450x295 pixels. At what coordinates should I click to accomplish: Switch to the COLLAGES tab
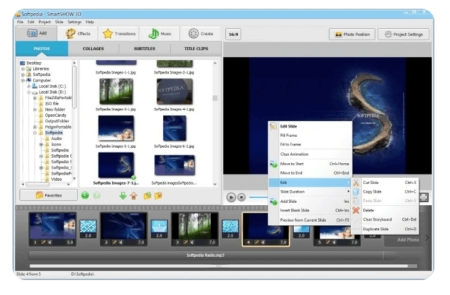94,49
